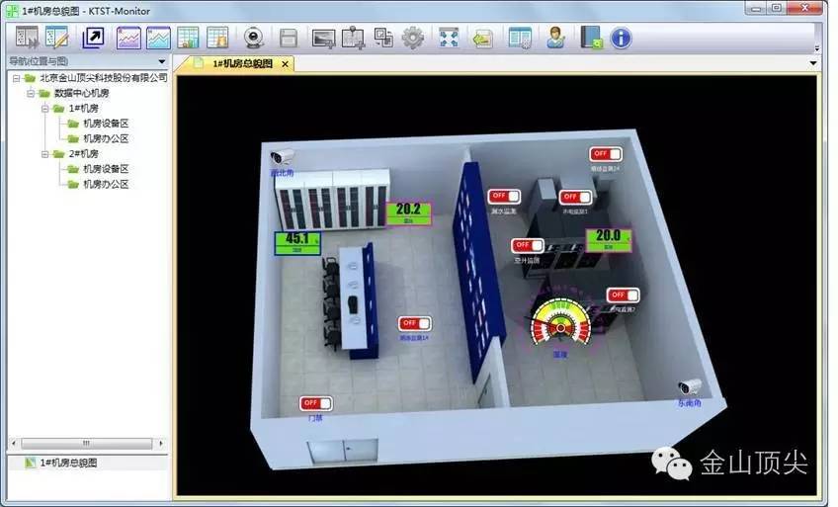
Task: Click the user account icon in toolbar
Action: pyautogui.click(x=556, y=39)
